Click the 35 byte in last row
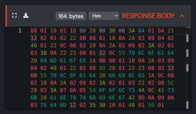The width and height of the screenshot is (196, 114). tap(92, 105)
